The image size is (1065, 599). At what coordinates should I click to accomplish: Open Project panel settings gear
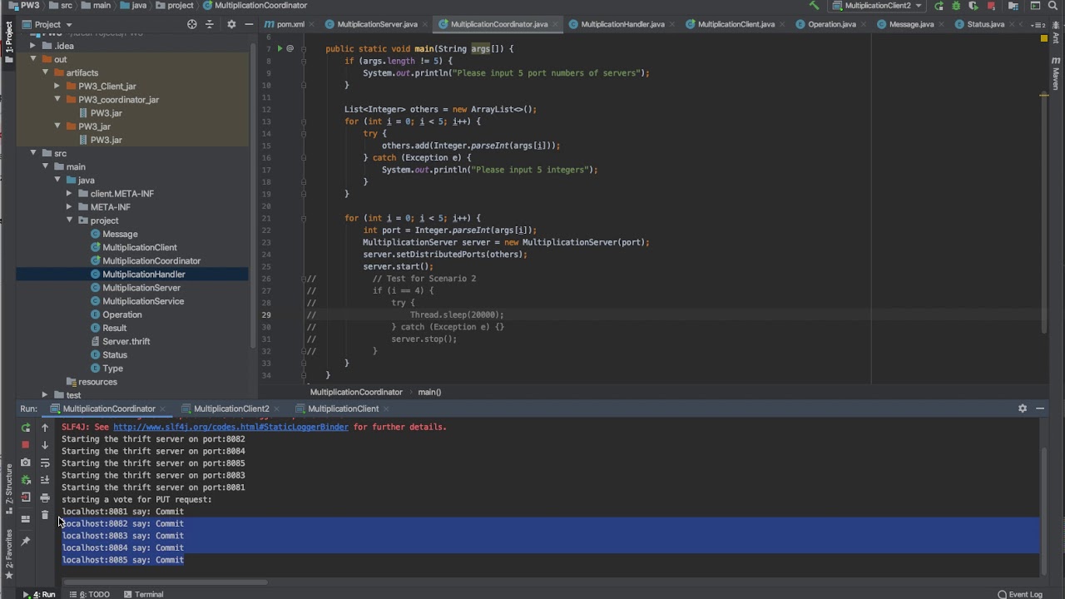click(x=231, y=24)
